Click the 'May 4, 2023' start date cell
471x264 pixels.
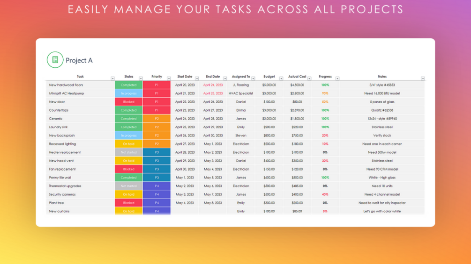tap(185, 203)
